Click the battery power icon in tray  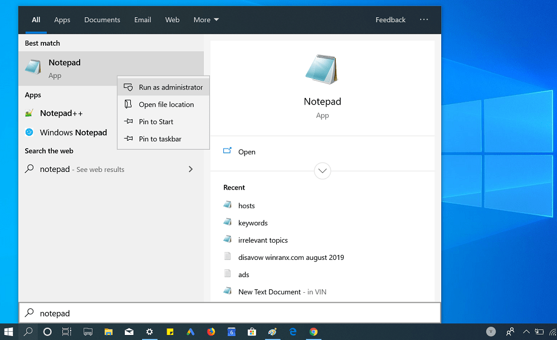pos(539,332)
